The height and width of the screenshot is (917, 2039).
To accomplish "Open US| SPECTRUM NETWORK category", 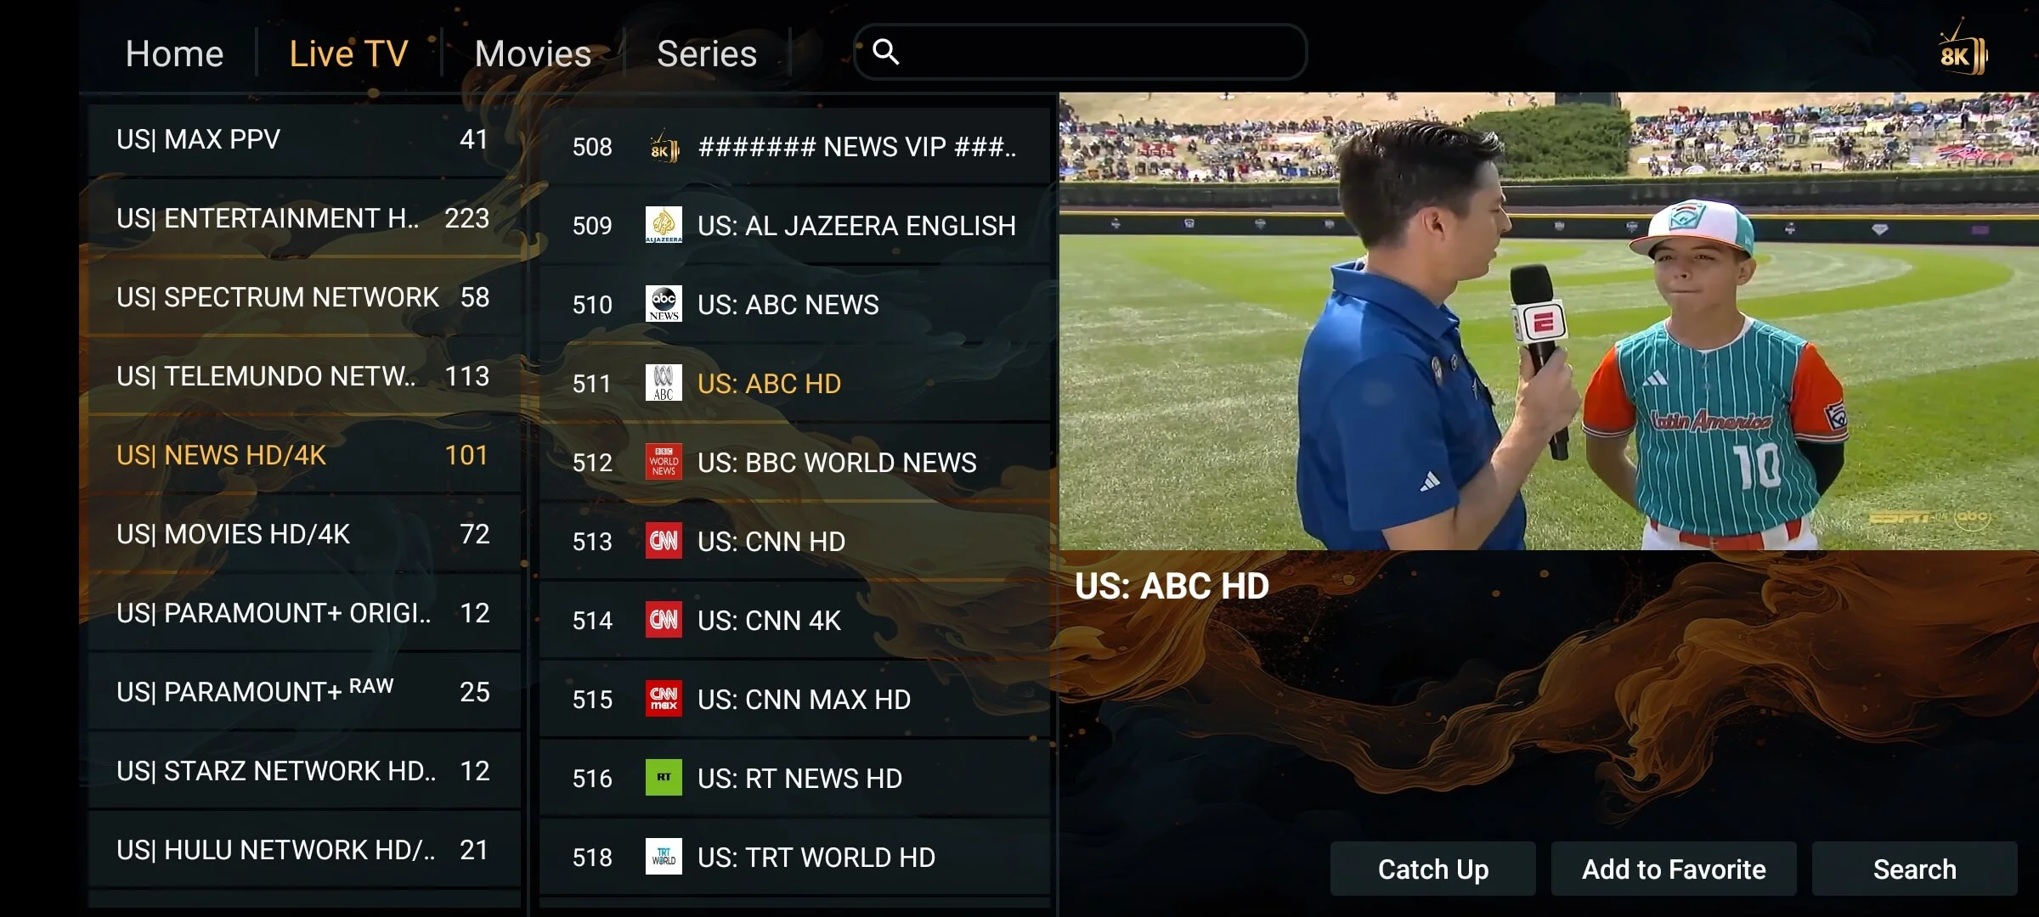I will tap(302, 297).
